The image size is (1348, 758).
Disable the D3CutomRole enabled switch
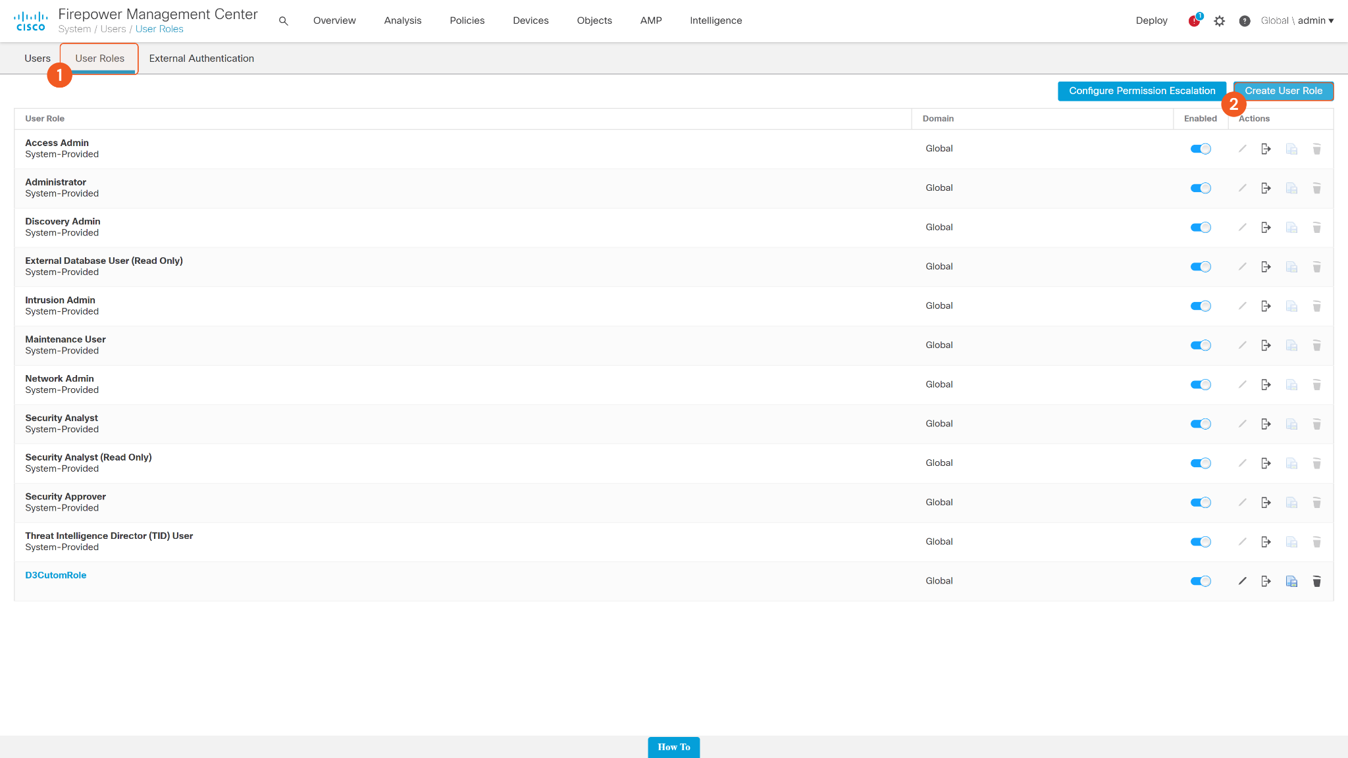click(1201, 581)
